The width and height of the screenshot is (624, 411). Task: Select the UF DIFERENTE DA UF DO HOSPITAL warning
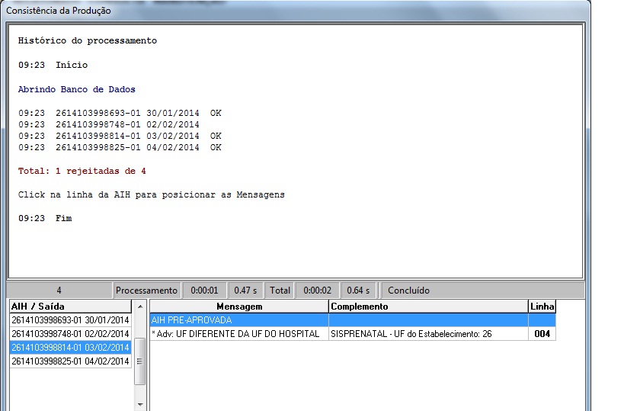coord(239,334)
